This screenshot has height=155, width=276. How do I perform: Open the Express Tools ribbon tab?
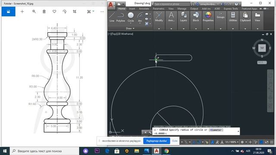coord(231,9)
